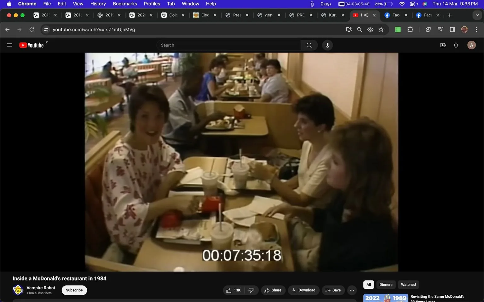This screenshot has width=484, height=302.
Task: Open the tab search chevron in Chrome
Action: click(x=477, y=15)
